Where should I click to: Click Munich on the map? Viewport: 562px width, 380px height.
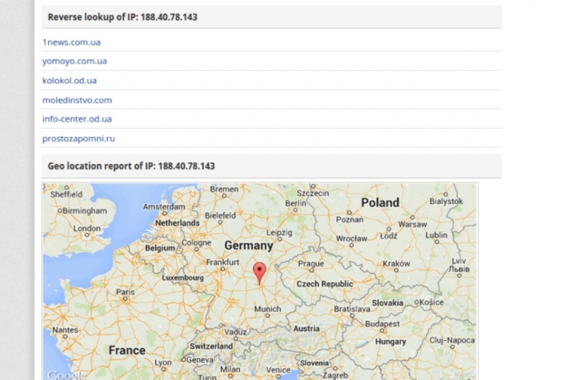coord(266,309)
